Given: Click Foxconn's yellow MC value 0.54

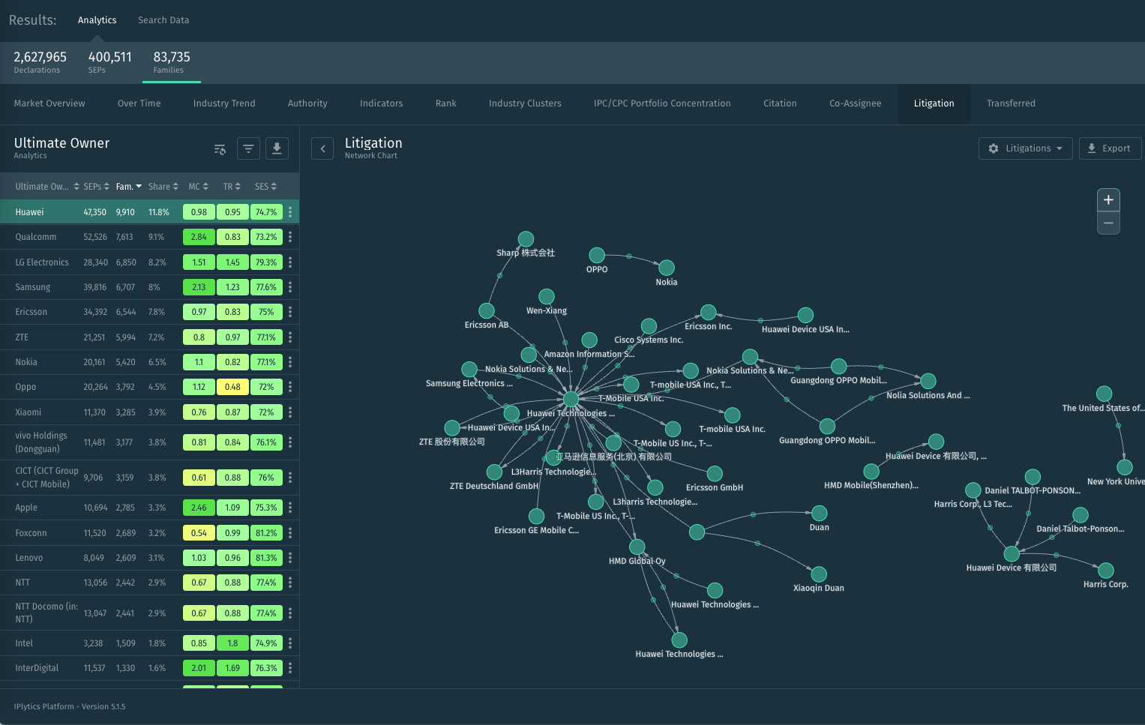Looking at the screenshot, I should pyautogui.click(x=199, y=533).
